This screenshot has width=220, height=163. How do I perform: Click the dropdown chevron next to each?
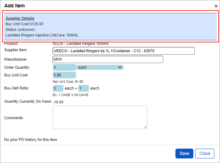(120, 67)
